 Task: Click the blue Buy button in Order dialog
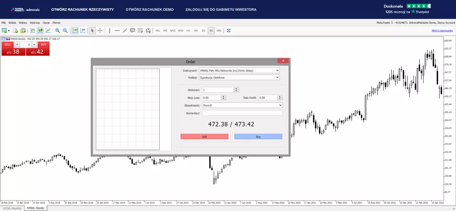tap(258, 136)
